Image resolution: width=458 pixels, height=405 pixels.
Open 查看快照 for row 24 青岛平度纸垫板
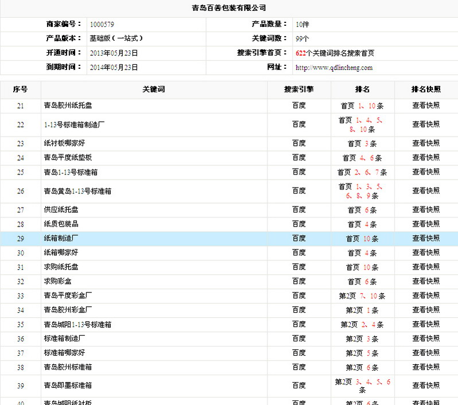coord(426,158)
